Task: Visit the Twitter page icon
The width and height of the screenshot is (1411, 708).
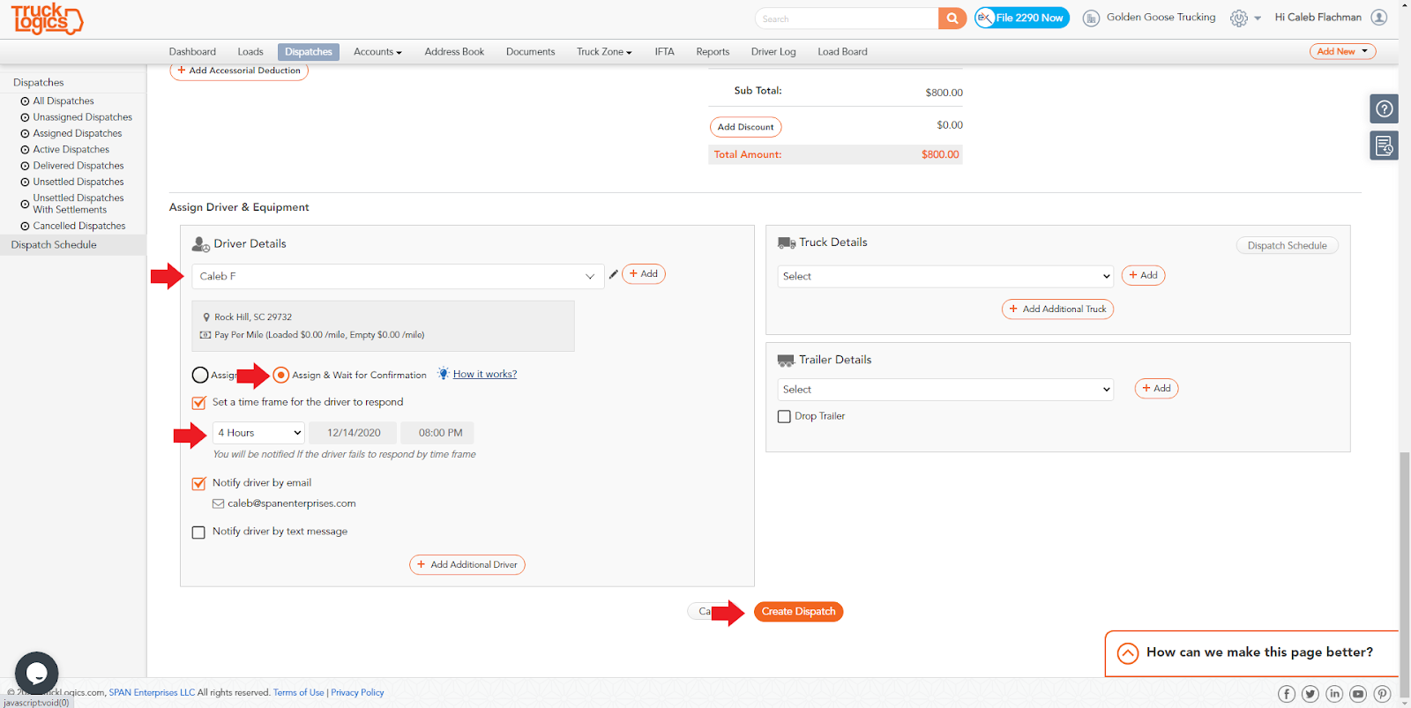Action: (1310, 694)
